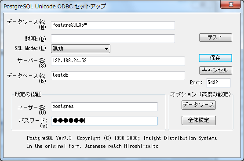244x161 pixels.
Task: Click the dialog title bar text
Action: [x=55, y=7]
